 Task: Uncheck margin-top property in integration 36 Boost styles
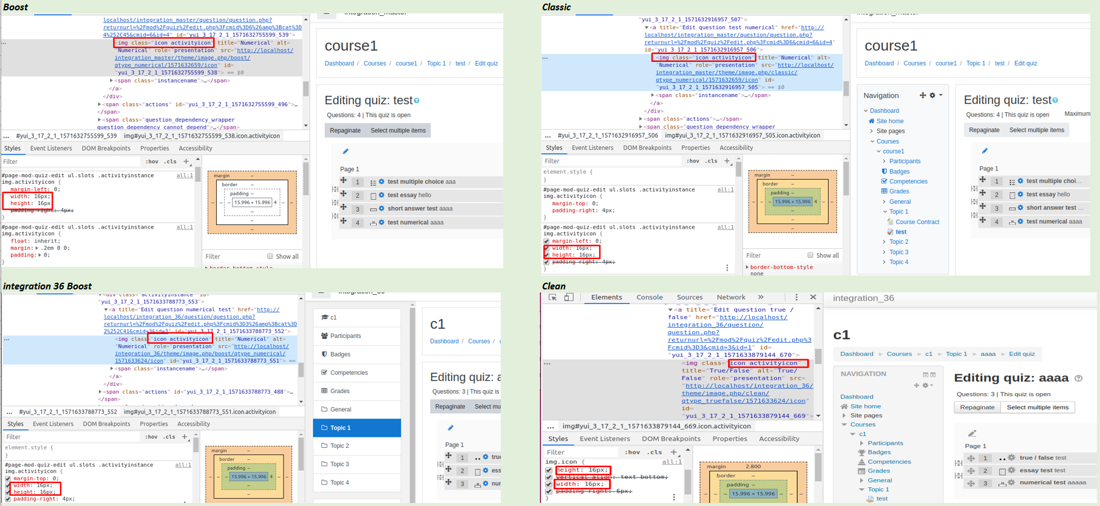[x=8, y=479]
